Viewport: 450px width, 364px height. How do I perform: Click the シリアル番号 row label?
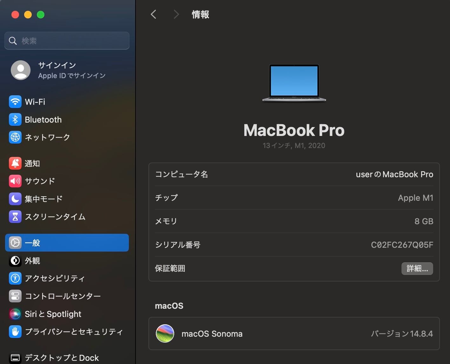(178, 245)
